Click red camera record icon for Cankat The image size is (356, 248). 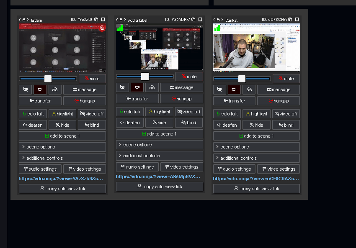(x=234, y=89)
